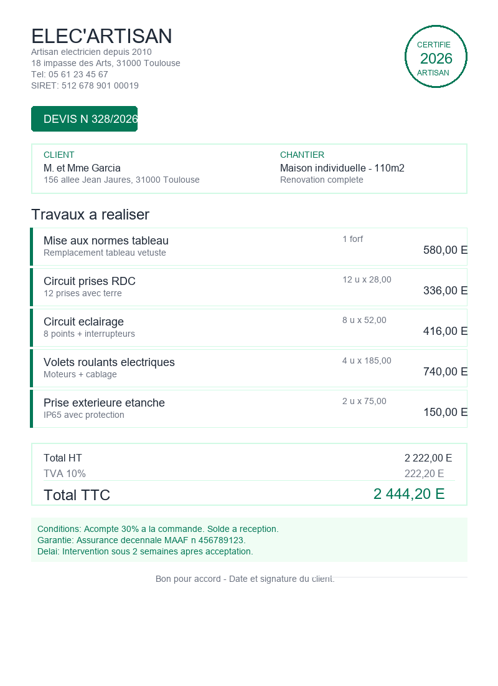The height and width of the screenshot is (686, 498).
Task: Click the Assurance decennale MAAF guarantee line
Action: (141, 540)
